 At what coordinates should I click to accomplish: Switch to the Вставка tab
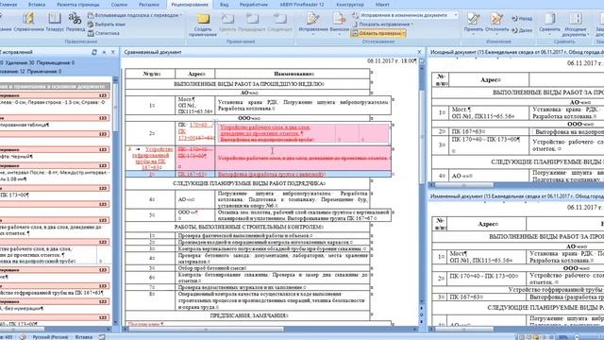pyautogui.click(x=37, y=5)
